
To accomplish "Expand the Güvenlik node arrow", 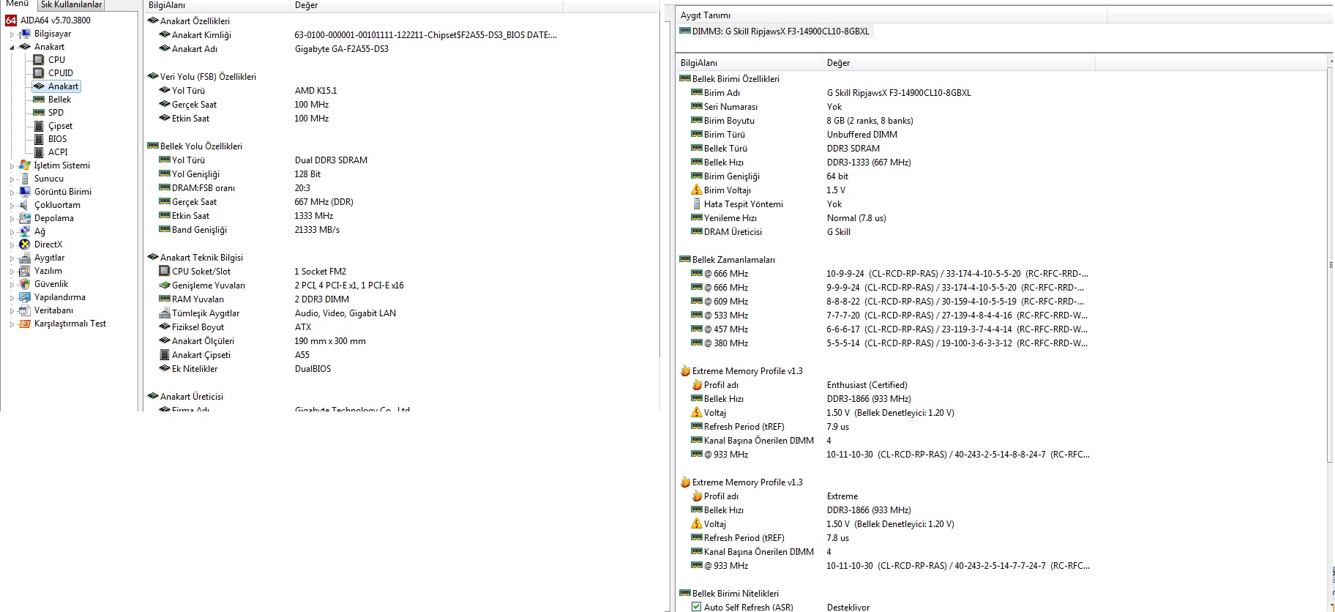I will point(12,285).
